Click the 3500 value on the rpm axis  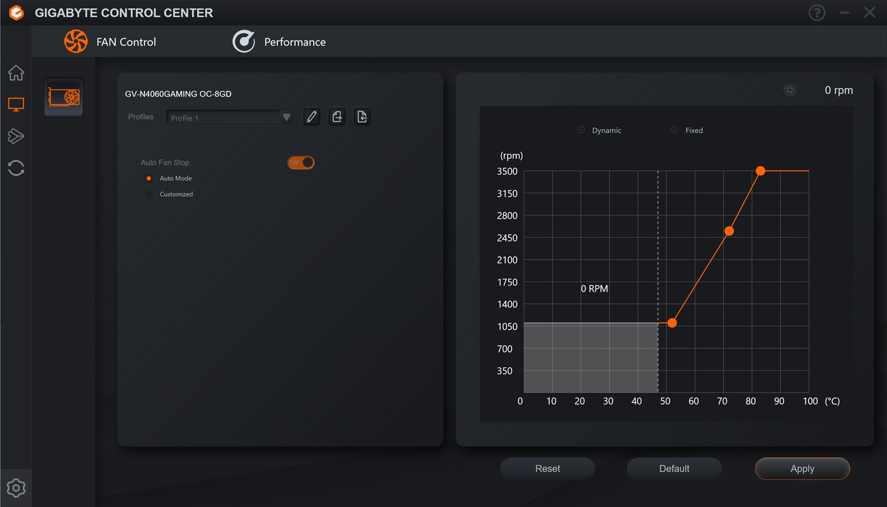[507, 171]
